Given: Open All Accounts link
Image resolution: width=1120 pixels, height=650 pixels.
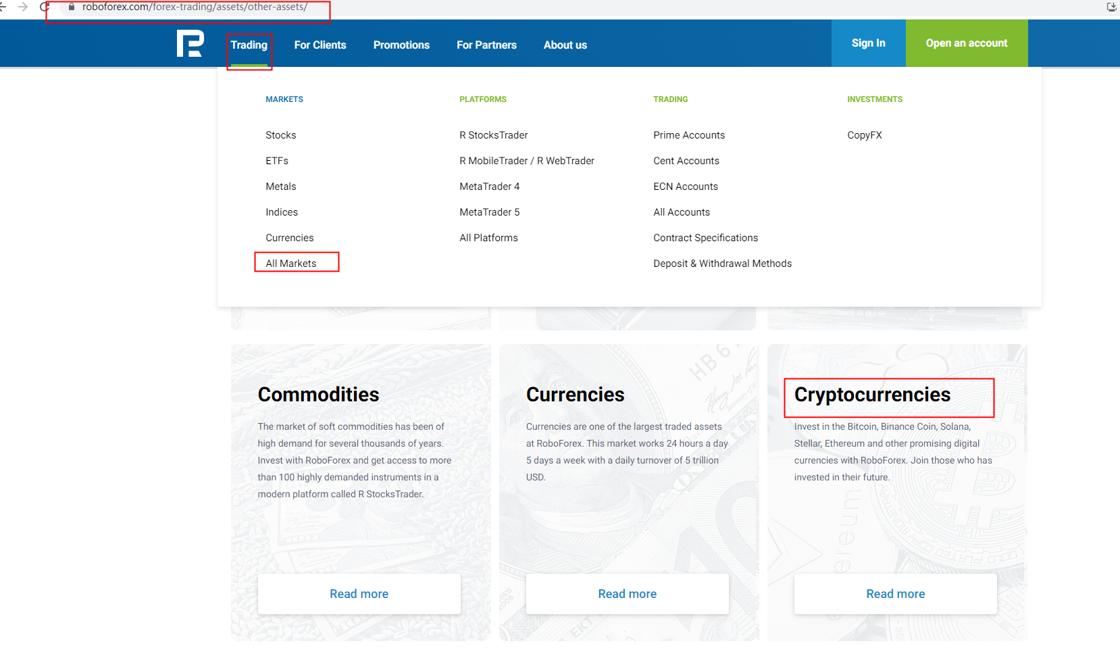Looking at the screenshot, I should point(682,212).
